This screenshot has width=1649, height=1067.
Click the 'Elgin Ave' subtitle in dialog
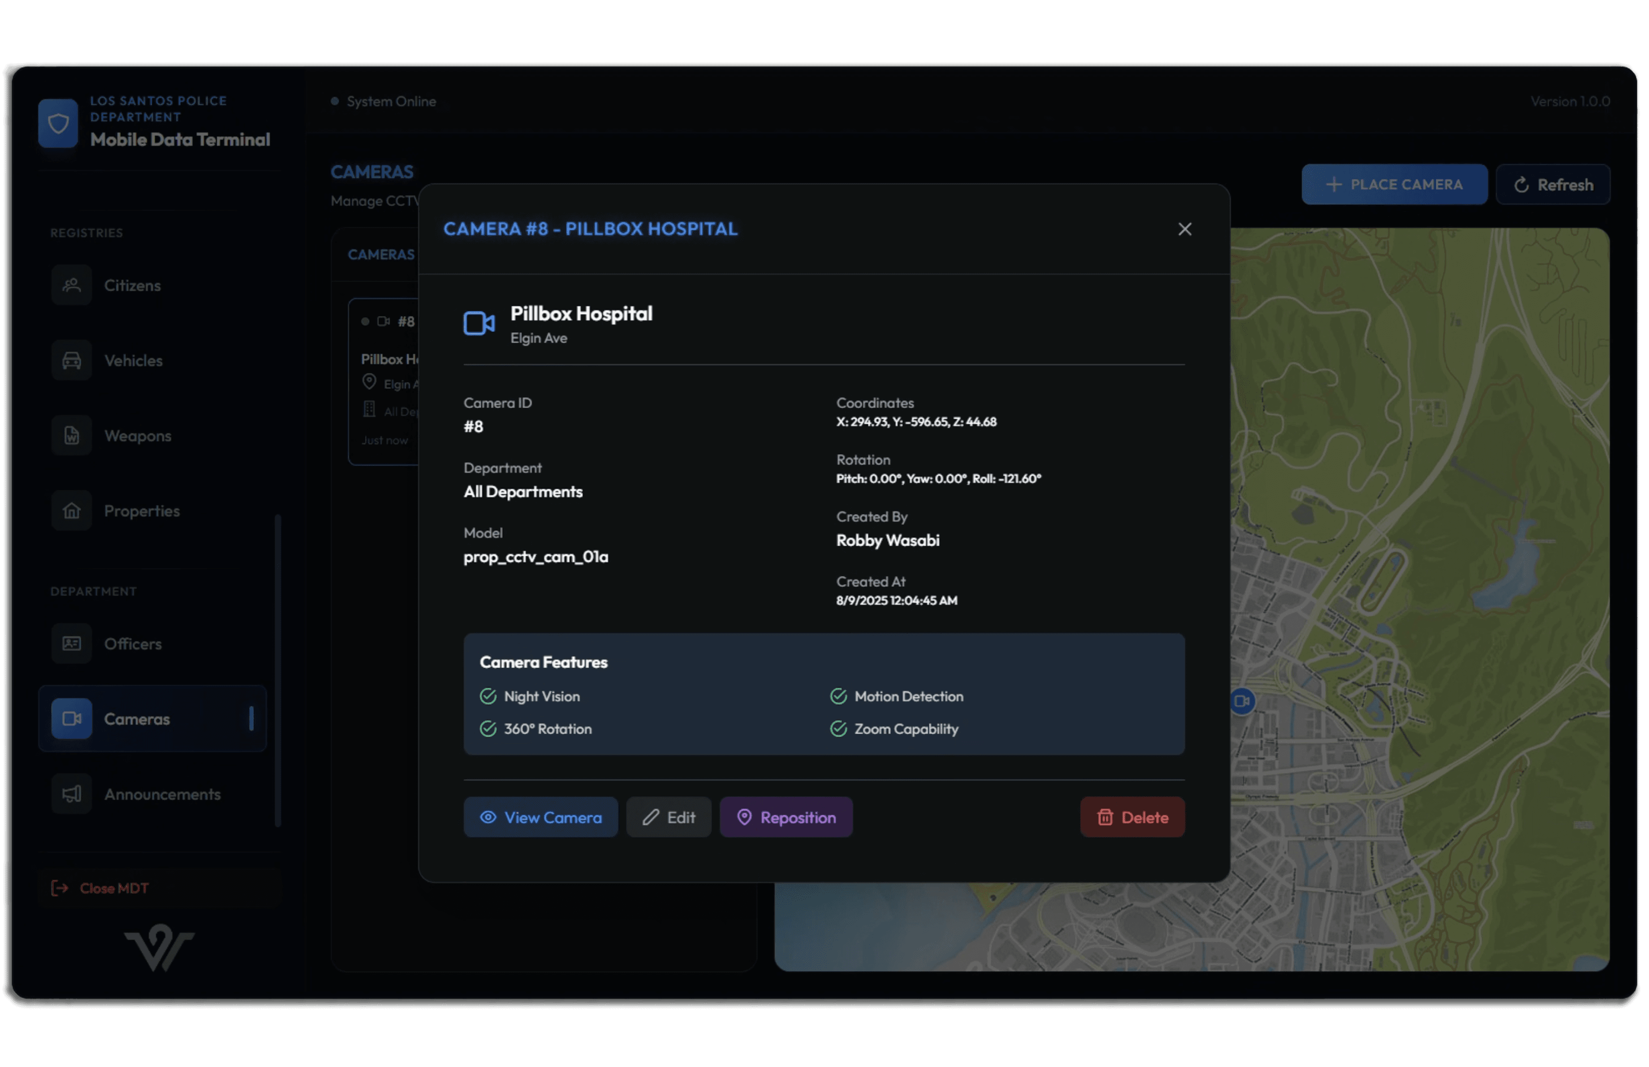pyautogui.click(x=539, y=339)
